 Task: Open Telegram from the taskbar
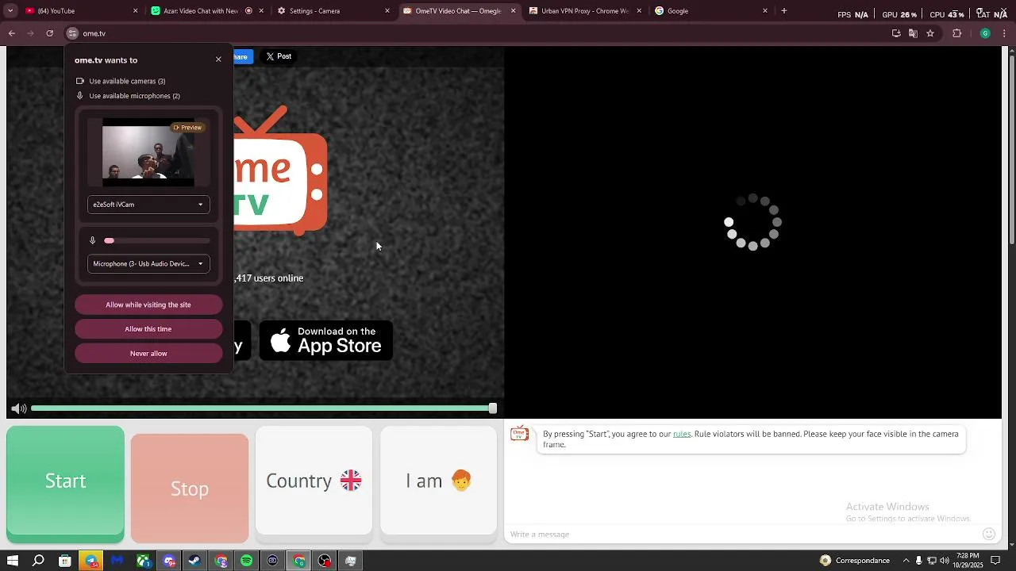[91, 561]
